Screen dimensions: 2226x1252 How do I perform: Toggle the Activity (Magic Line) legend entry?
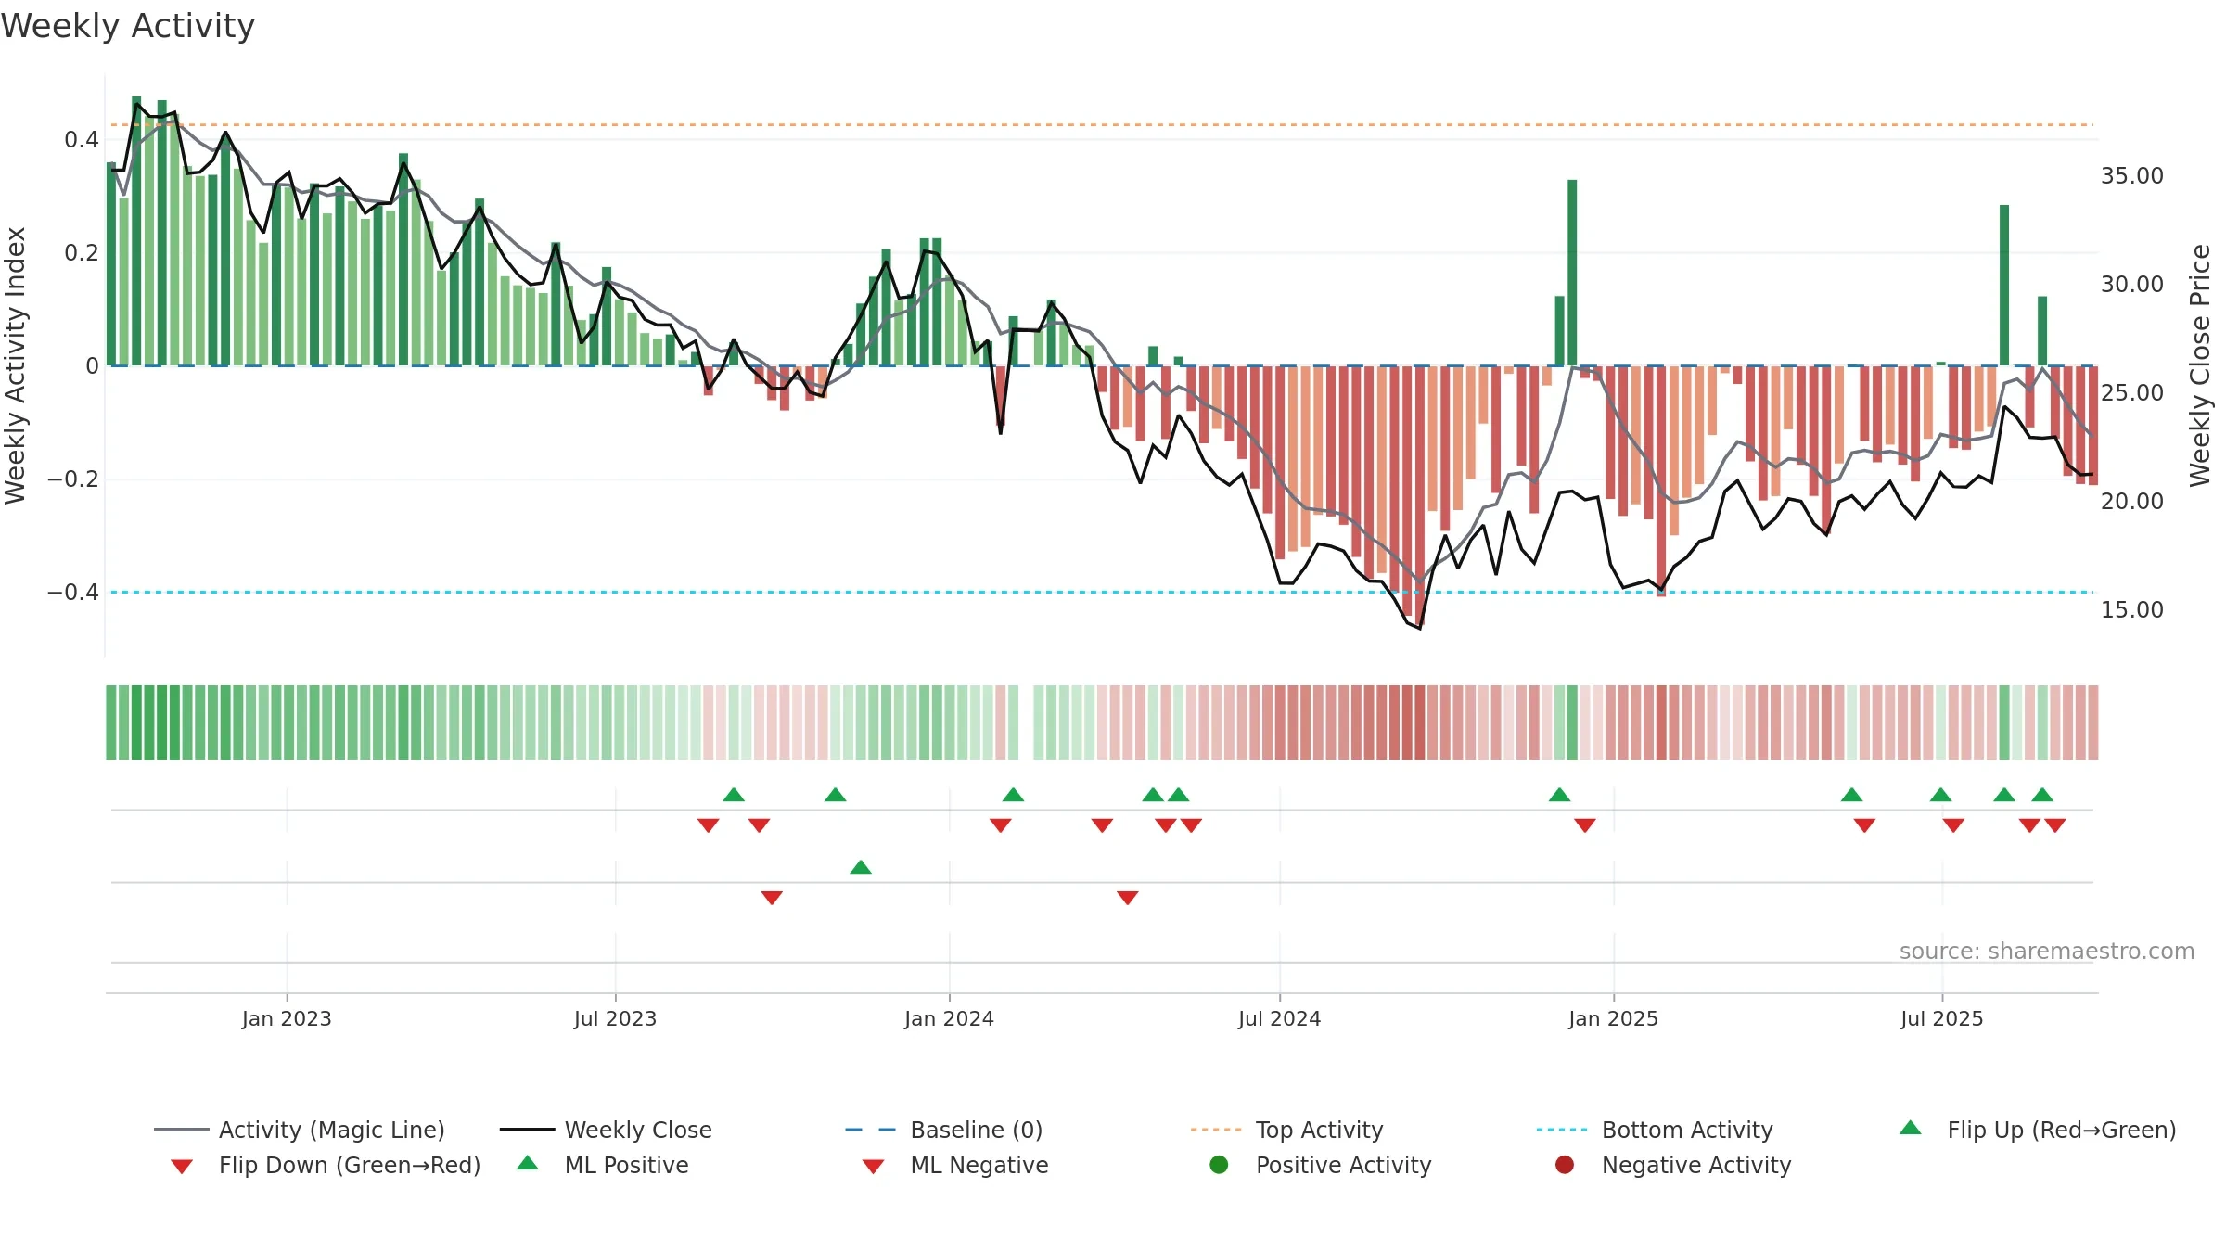[300, 1130]
